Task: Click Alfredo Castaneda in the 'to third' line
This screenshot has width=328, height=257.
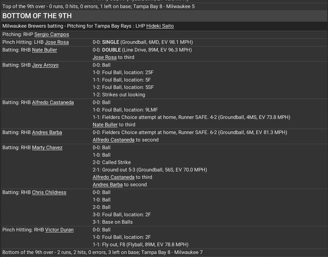Action: [x=114, y=177]
